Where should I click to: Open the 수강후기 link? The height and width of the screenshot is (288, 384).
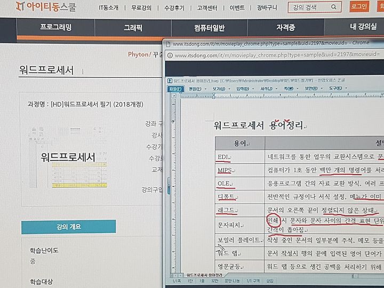pos(174,8)
